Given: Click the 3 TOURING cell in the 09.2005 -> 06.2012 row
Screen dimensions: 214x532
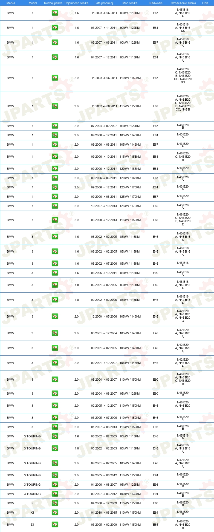Looking at the screenshot, I should point(32,475).
